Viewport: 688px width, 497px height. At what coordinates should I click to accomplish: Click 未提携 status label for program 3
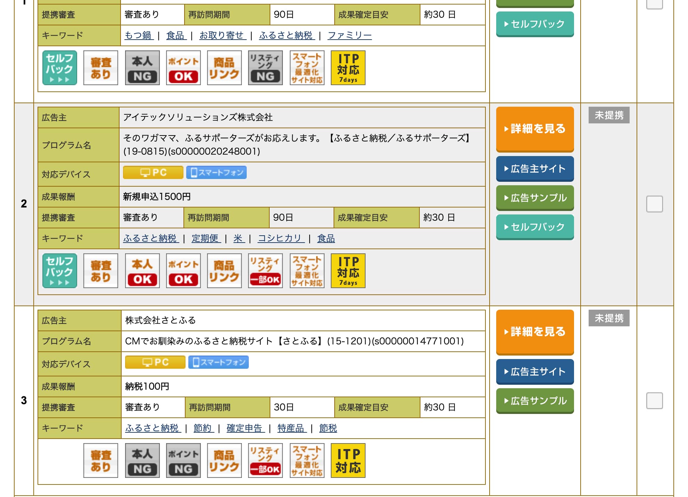point(609,318)
